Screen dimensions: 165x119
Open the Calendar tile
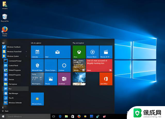click(x=37, y=52)
